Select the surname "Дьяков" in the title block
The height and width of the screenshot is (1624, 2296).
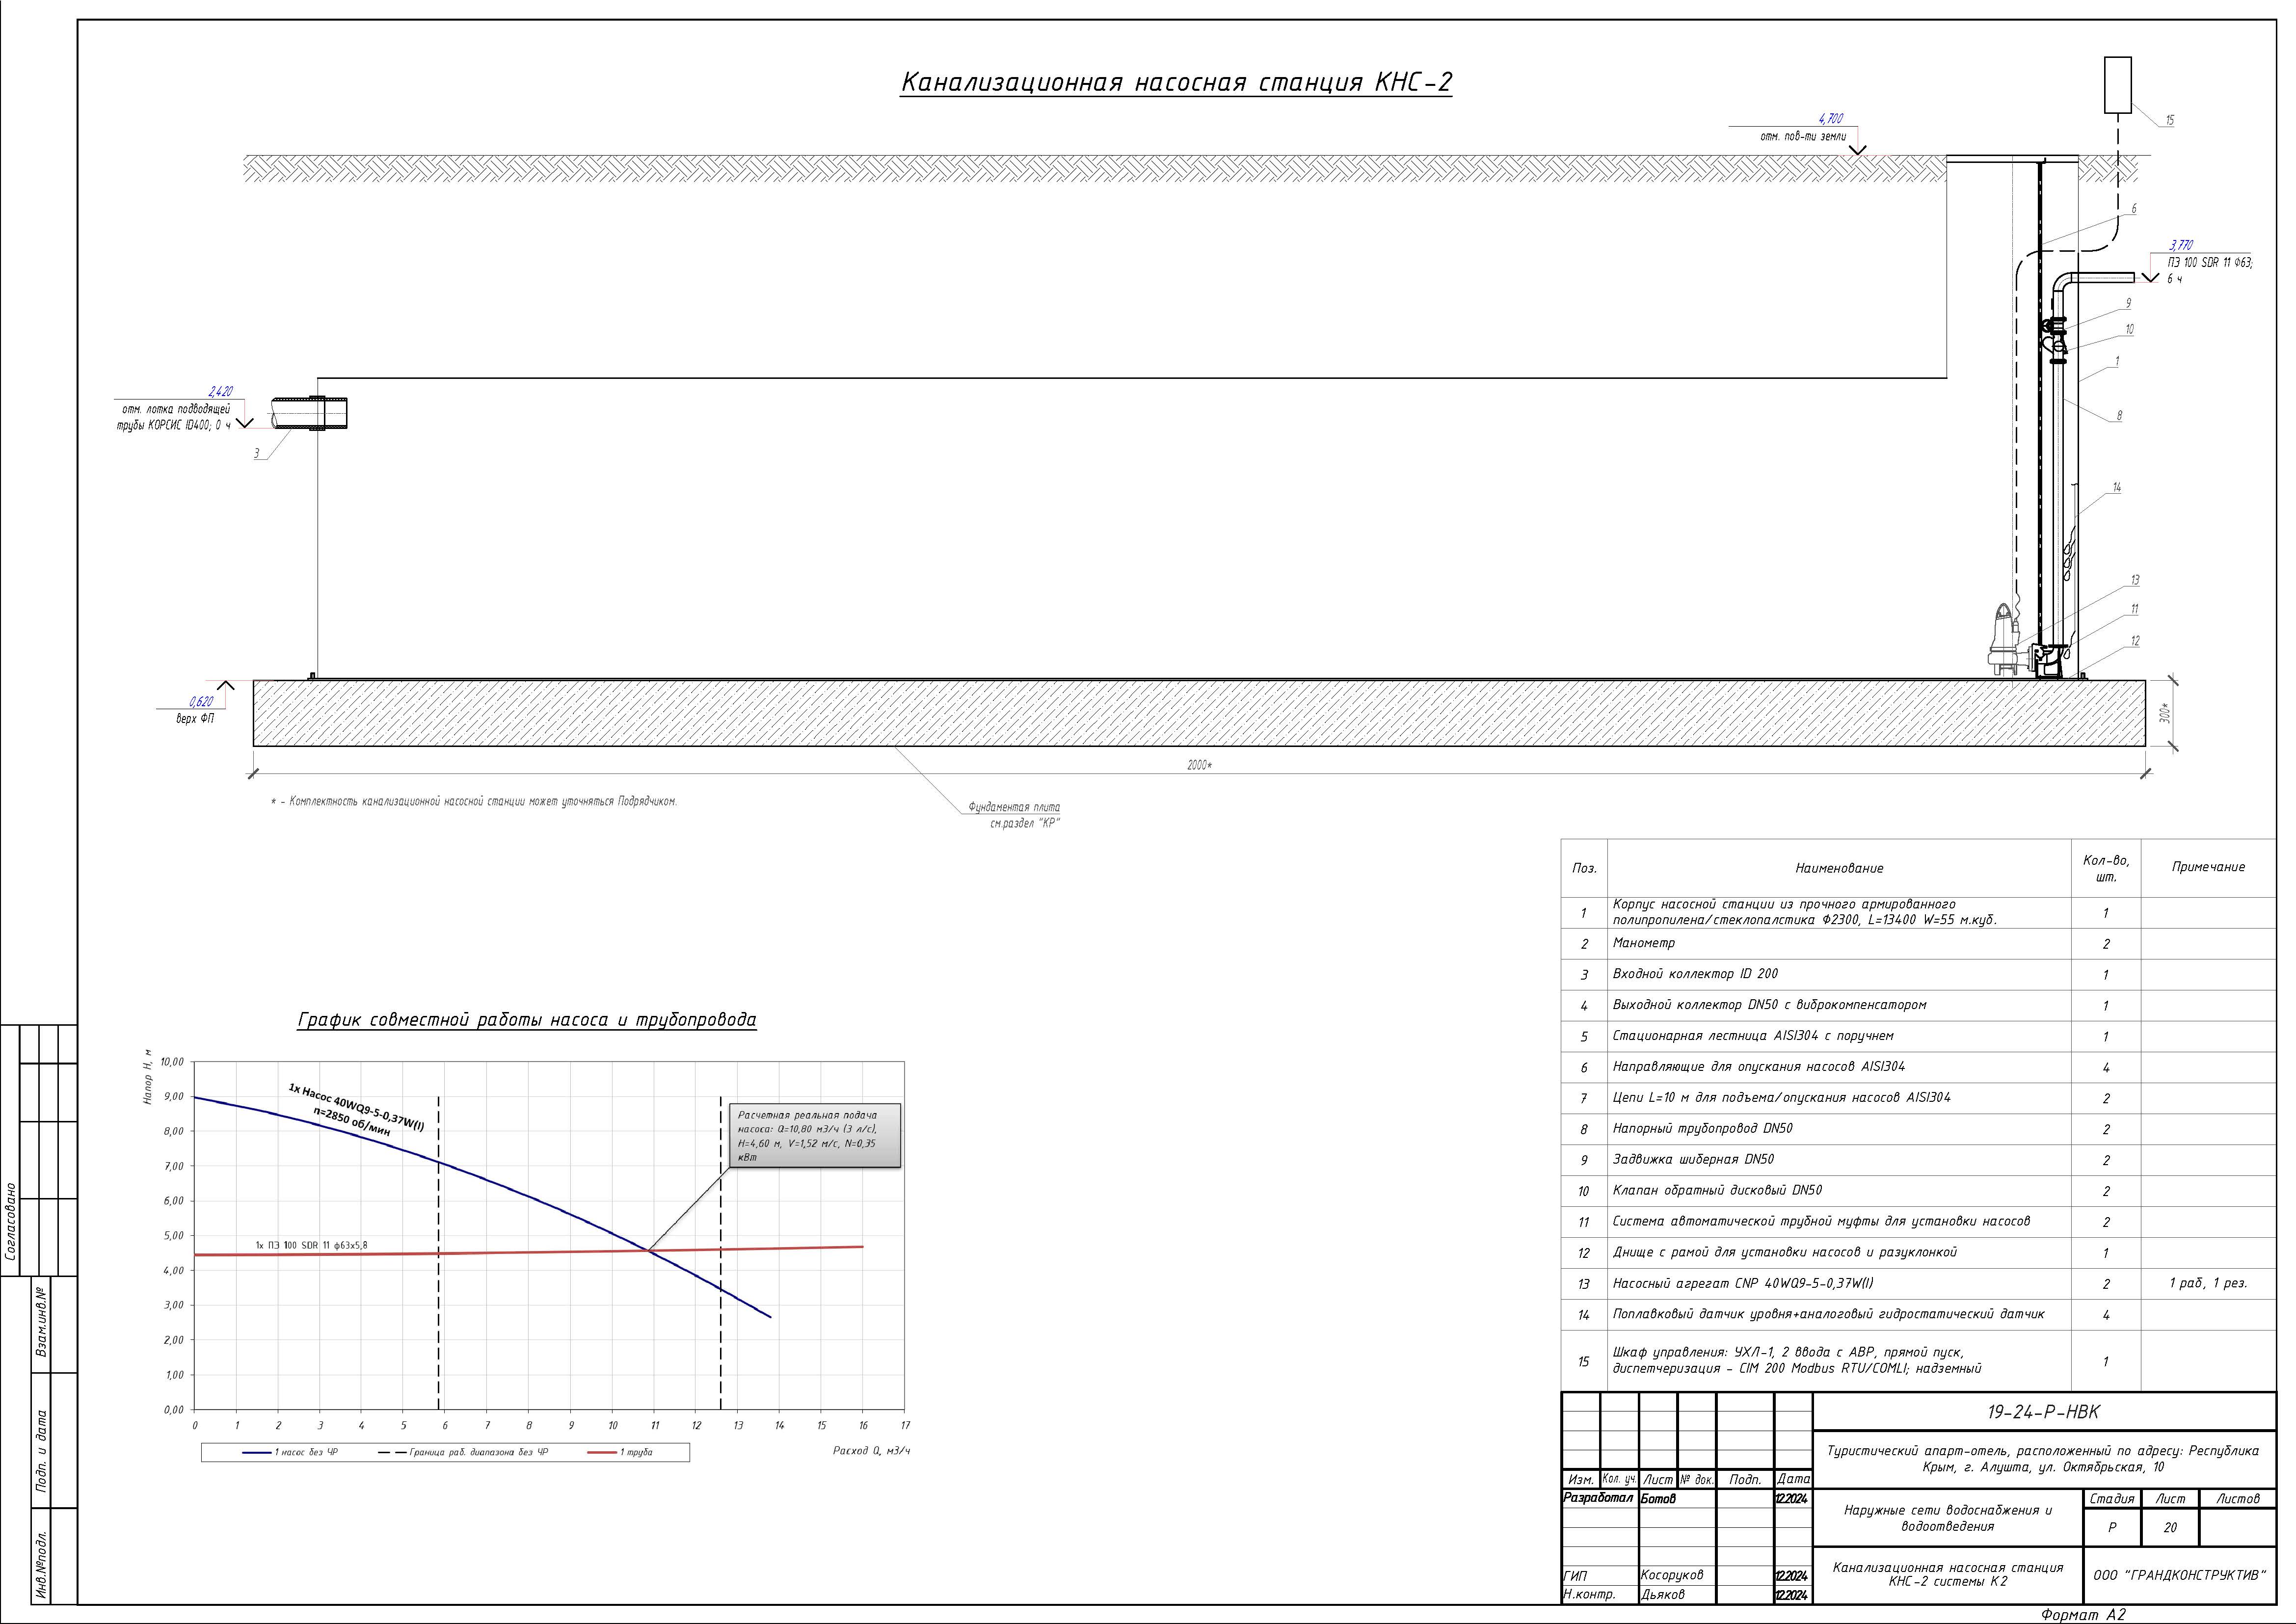pyautogui.click(x=1663, y=1594)
